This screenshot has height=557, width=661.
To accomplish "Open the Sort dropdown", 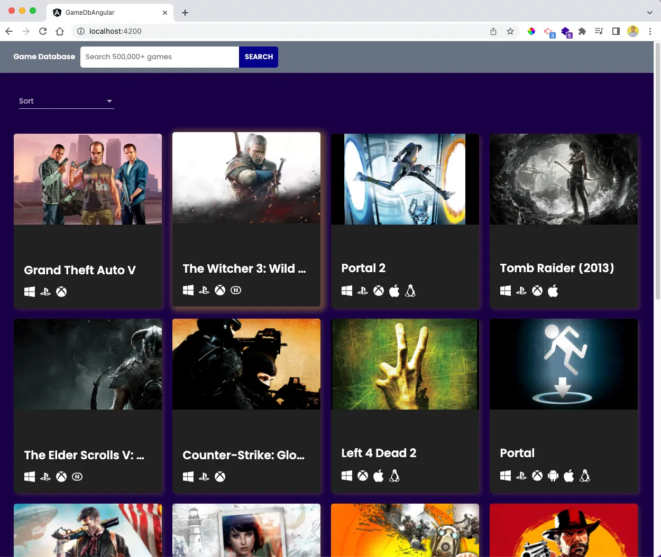I will [x=67, y=101].
